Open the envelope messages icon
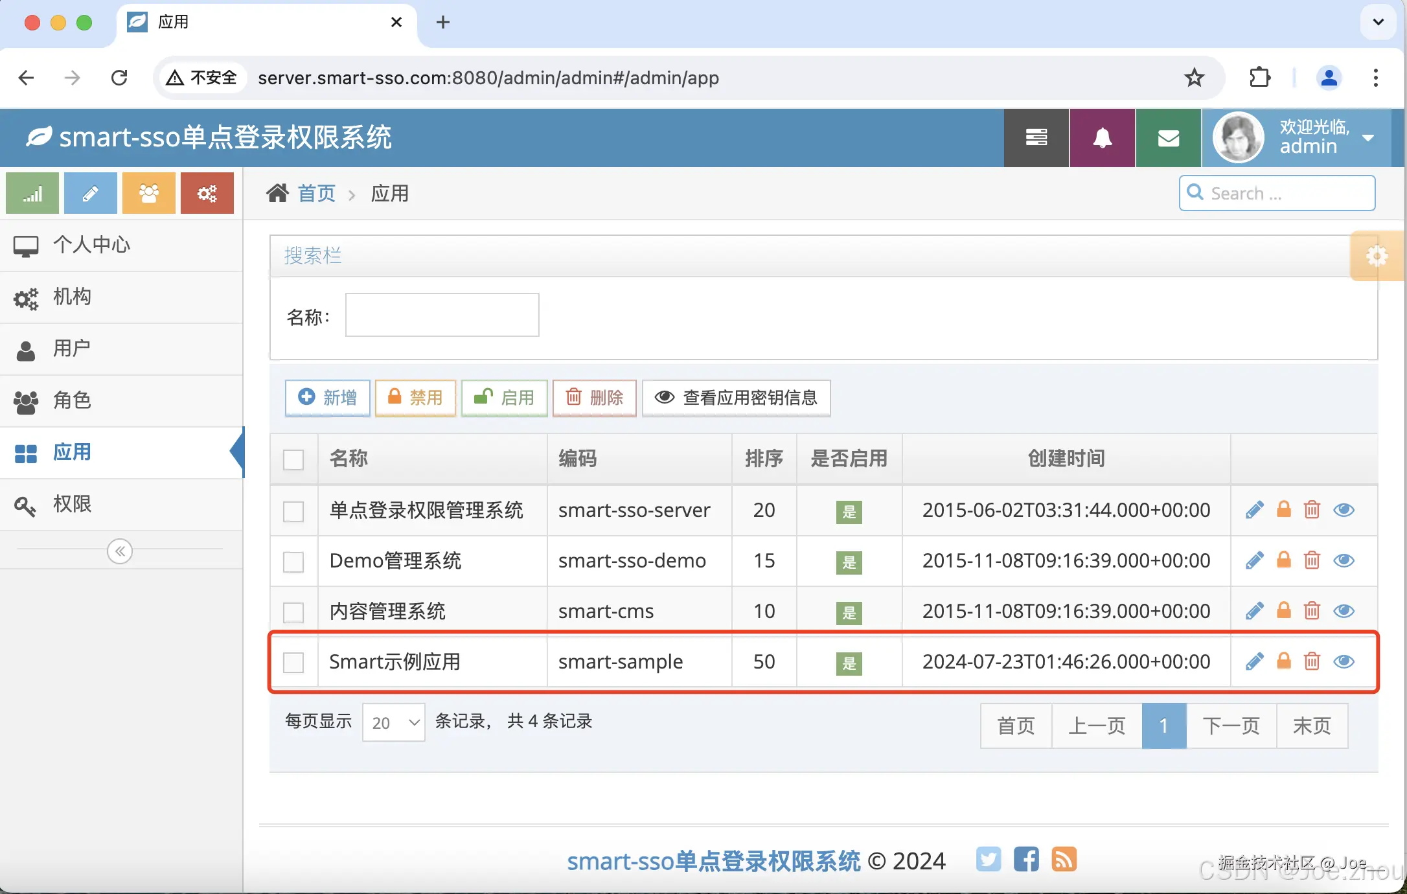1407x894 pixels. (1168, 138)
